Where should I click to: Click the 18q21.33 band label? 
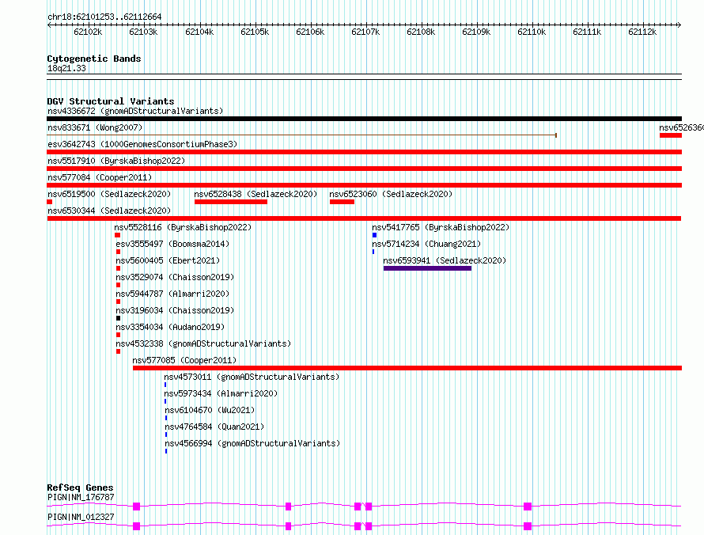click(66, 68)
